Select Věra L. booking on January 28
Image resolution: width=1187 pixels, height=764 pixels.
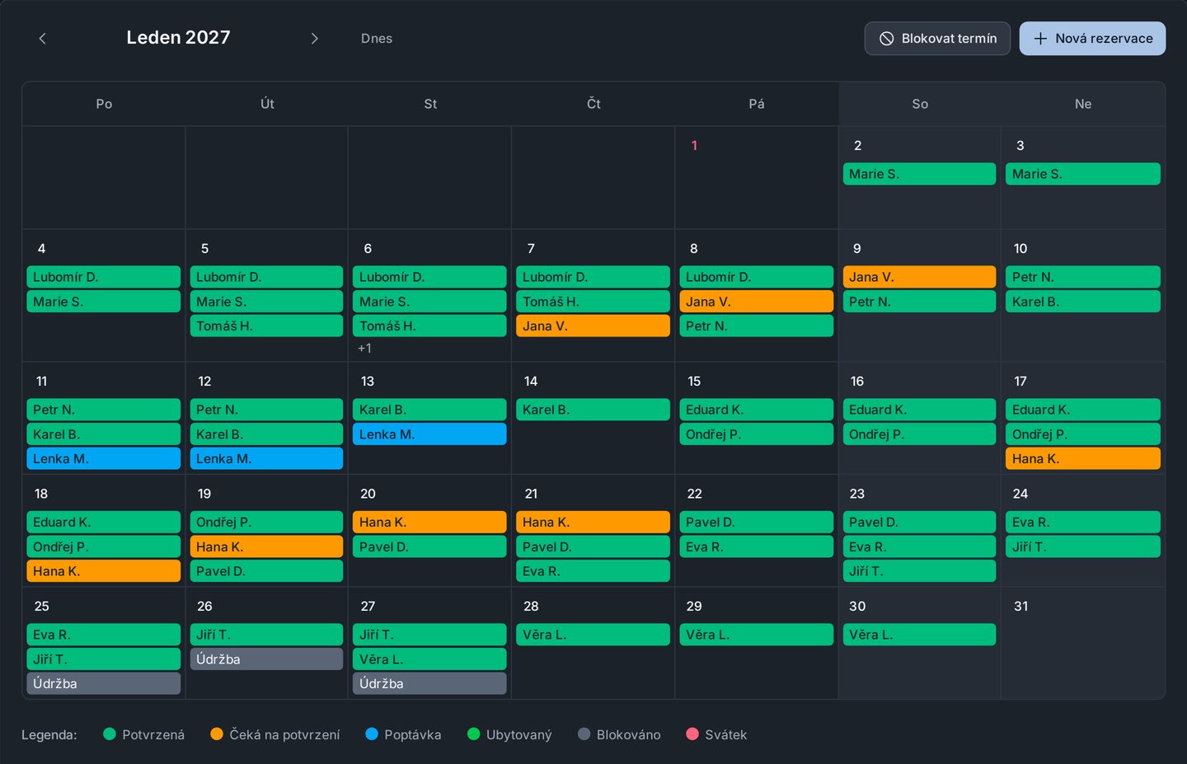click(593, 635)
